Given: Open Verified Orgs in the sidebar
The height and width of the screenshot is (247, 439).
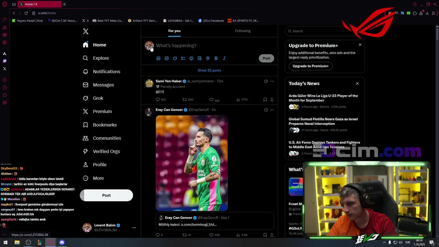Looking at the screenshot, I should 102,152.
